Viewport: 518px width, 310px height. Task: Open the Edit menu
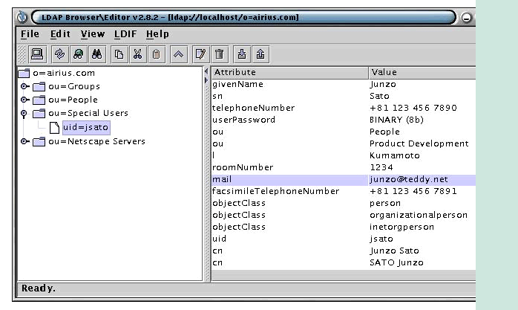tap(60, 34)
